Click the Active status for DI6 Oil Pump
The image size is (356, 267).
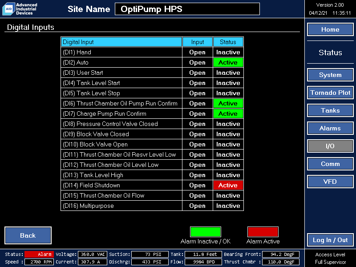[x=228, y=103]
